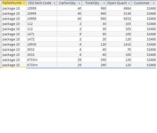
Task: Click the PalletNumb cell in the 1471 row
Action: [14, 34]
